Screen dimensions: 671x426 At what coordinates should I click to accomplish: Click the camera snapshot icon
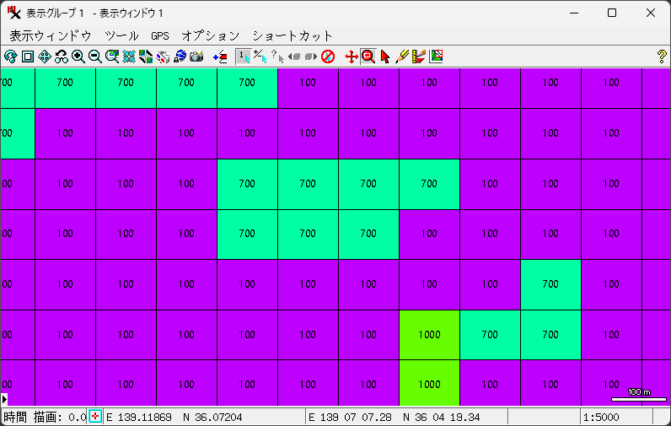[196, 57]
